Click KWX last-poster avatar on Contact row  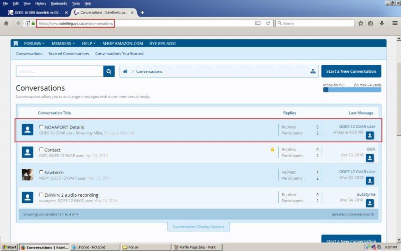click(x=370, y=158)
